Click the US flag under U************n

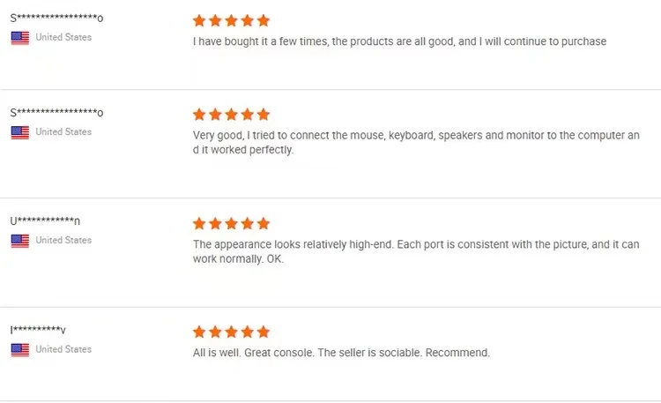click(19, 241)
